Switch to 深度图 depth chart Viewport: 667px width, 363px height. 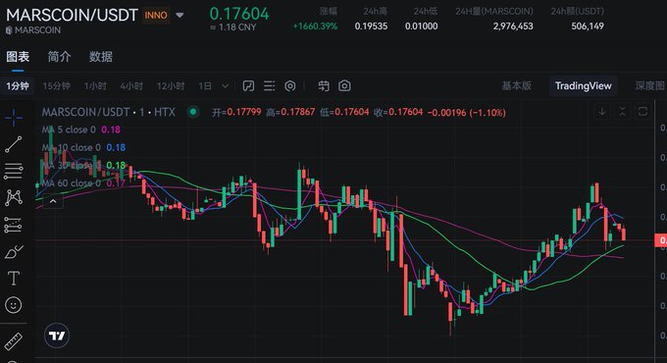click(x=650, y=86)
